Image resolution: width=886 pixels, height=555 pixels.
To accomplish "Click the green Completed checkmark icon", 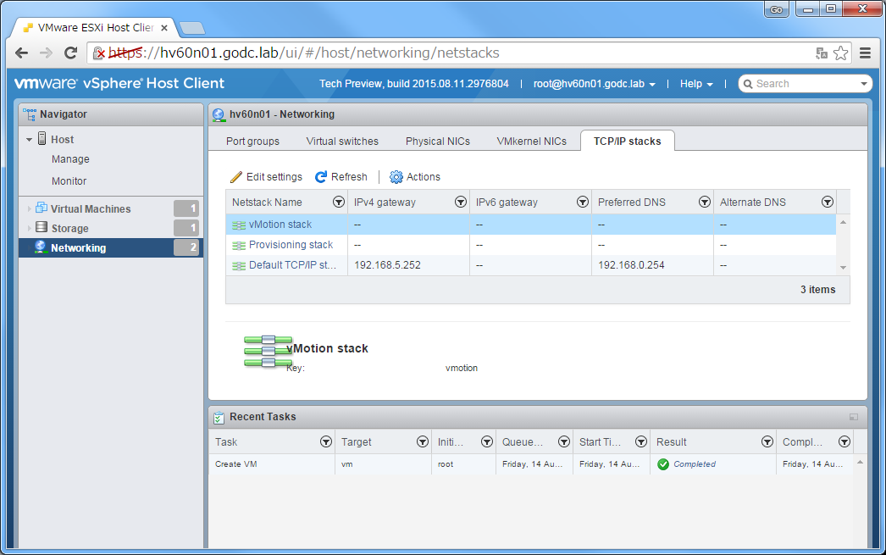I will pos(663,464).
